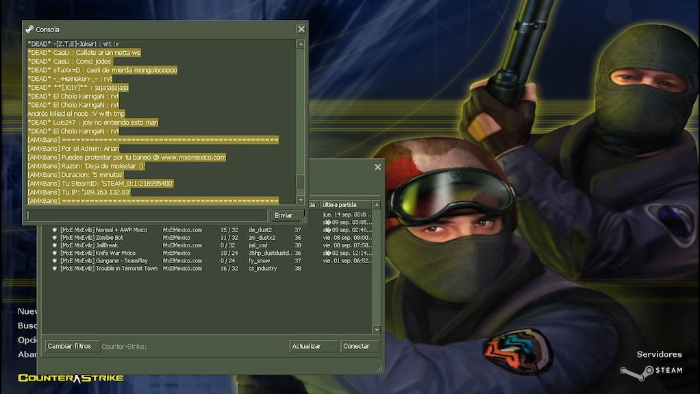
Task: Click map name cs_industry in server list
Action: coord(263,269)
